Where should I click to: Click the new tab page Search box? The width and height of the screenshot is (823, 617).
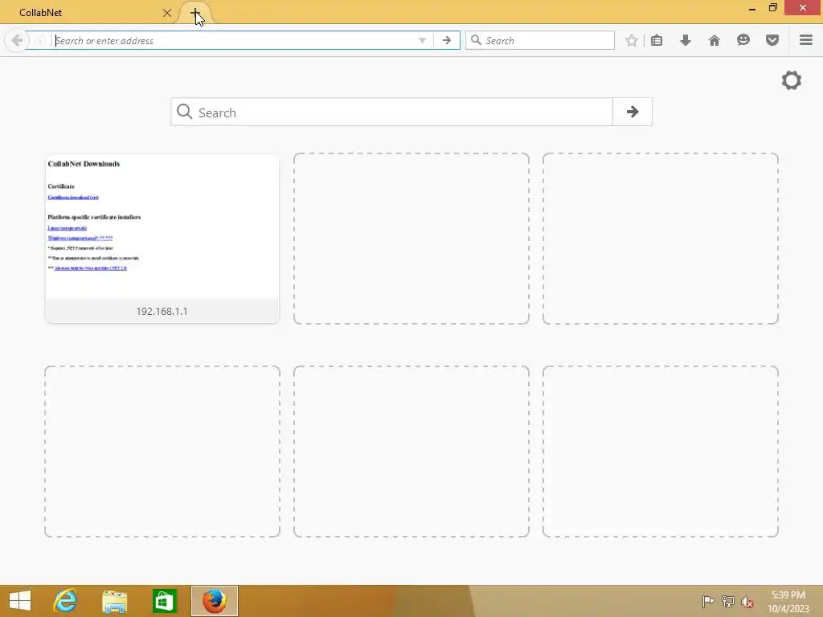click(391, 112)
